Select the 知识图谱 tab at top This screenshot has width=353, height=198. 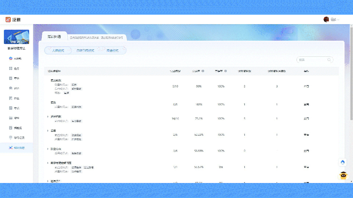point(54,37)
